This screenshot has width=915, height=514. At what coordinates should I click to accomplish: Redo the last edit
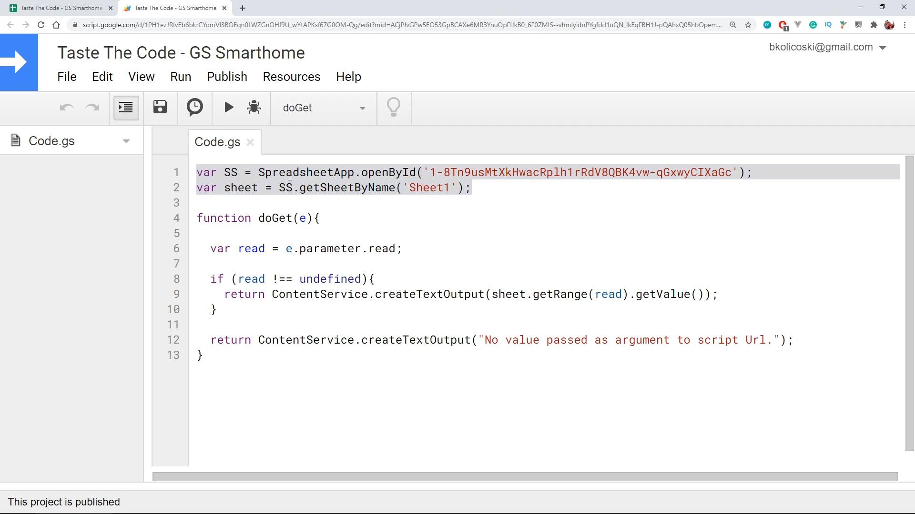[x=92, y=108]
